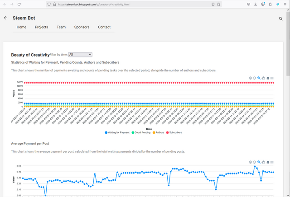The height and width of the screenshot is (197, 290).
Task: Click the URL address bar field
Action: [x=134, y=4]
